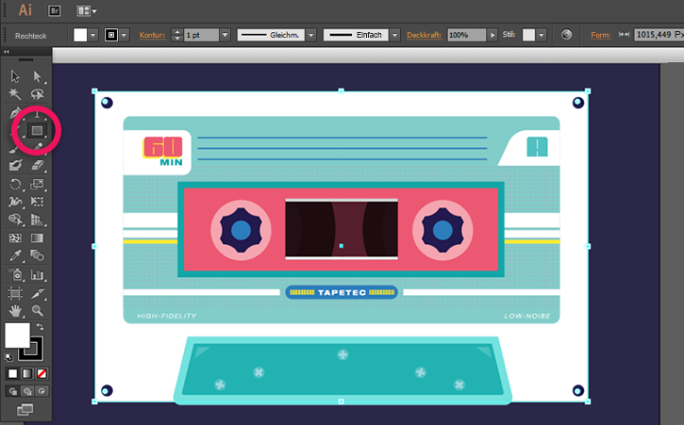Select the Paintbrush tool
This screenshot has width=684, height=425.
point(14,148)
